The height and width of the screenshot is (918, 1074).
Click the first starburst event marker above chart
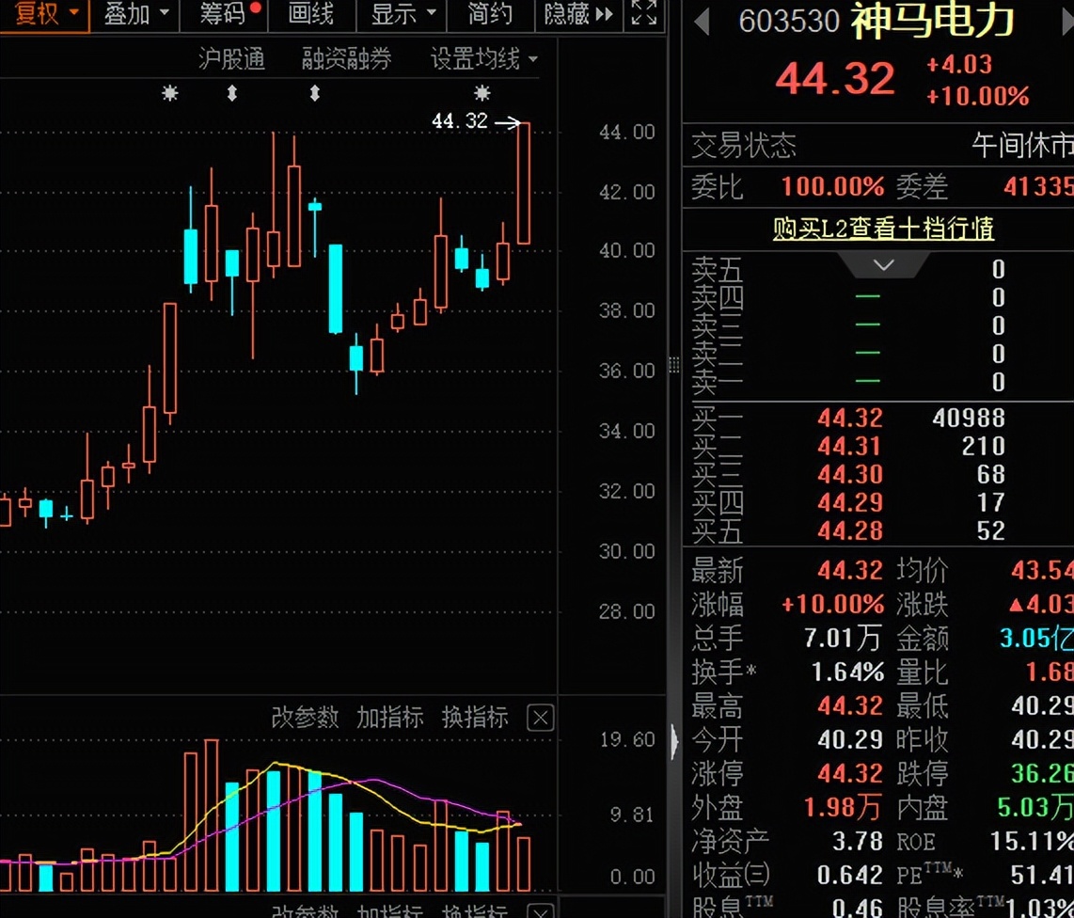(170, 93)
